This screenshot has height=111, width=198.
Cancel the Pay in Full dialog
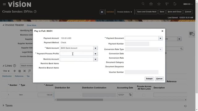[x=159, y=79]
